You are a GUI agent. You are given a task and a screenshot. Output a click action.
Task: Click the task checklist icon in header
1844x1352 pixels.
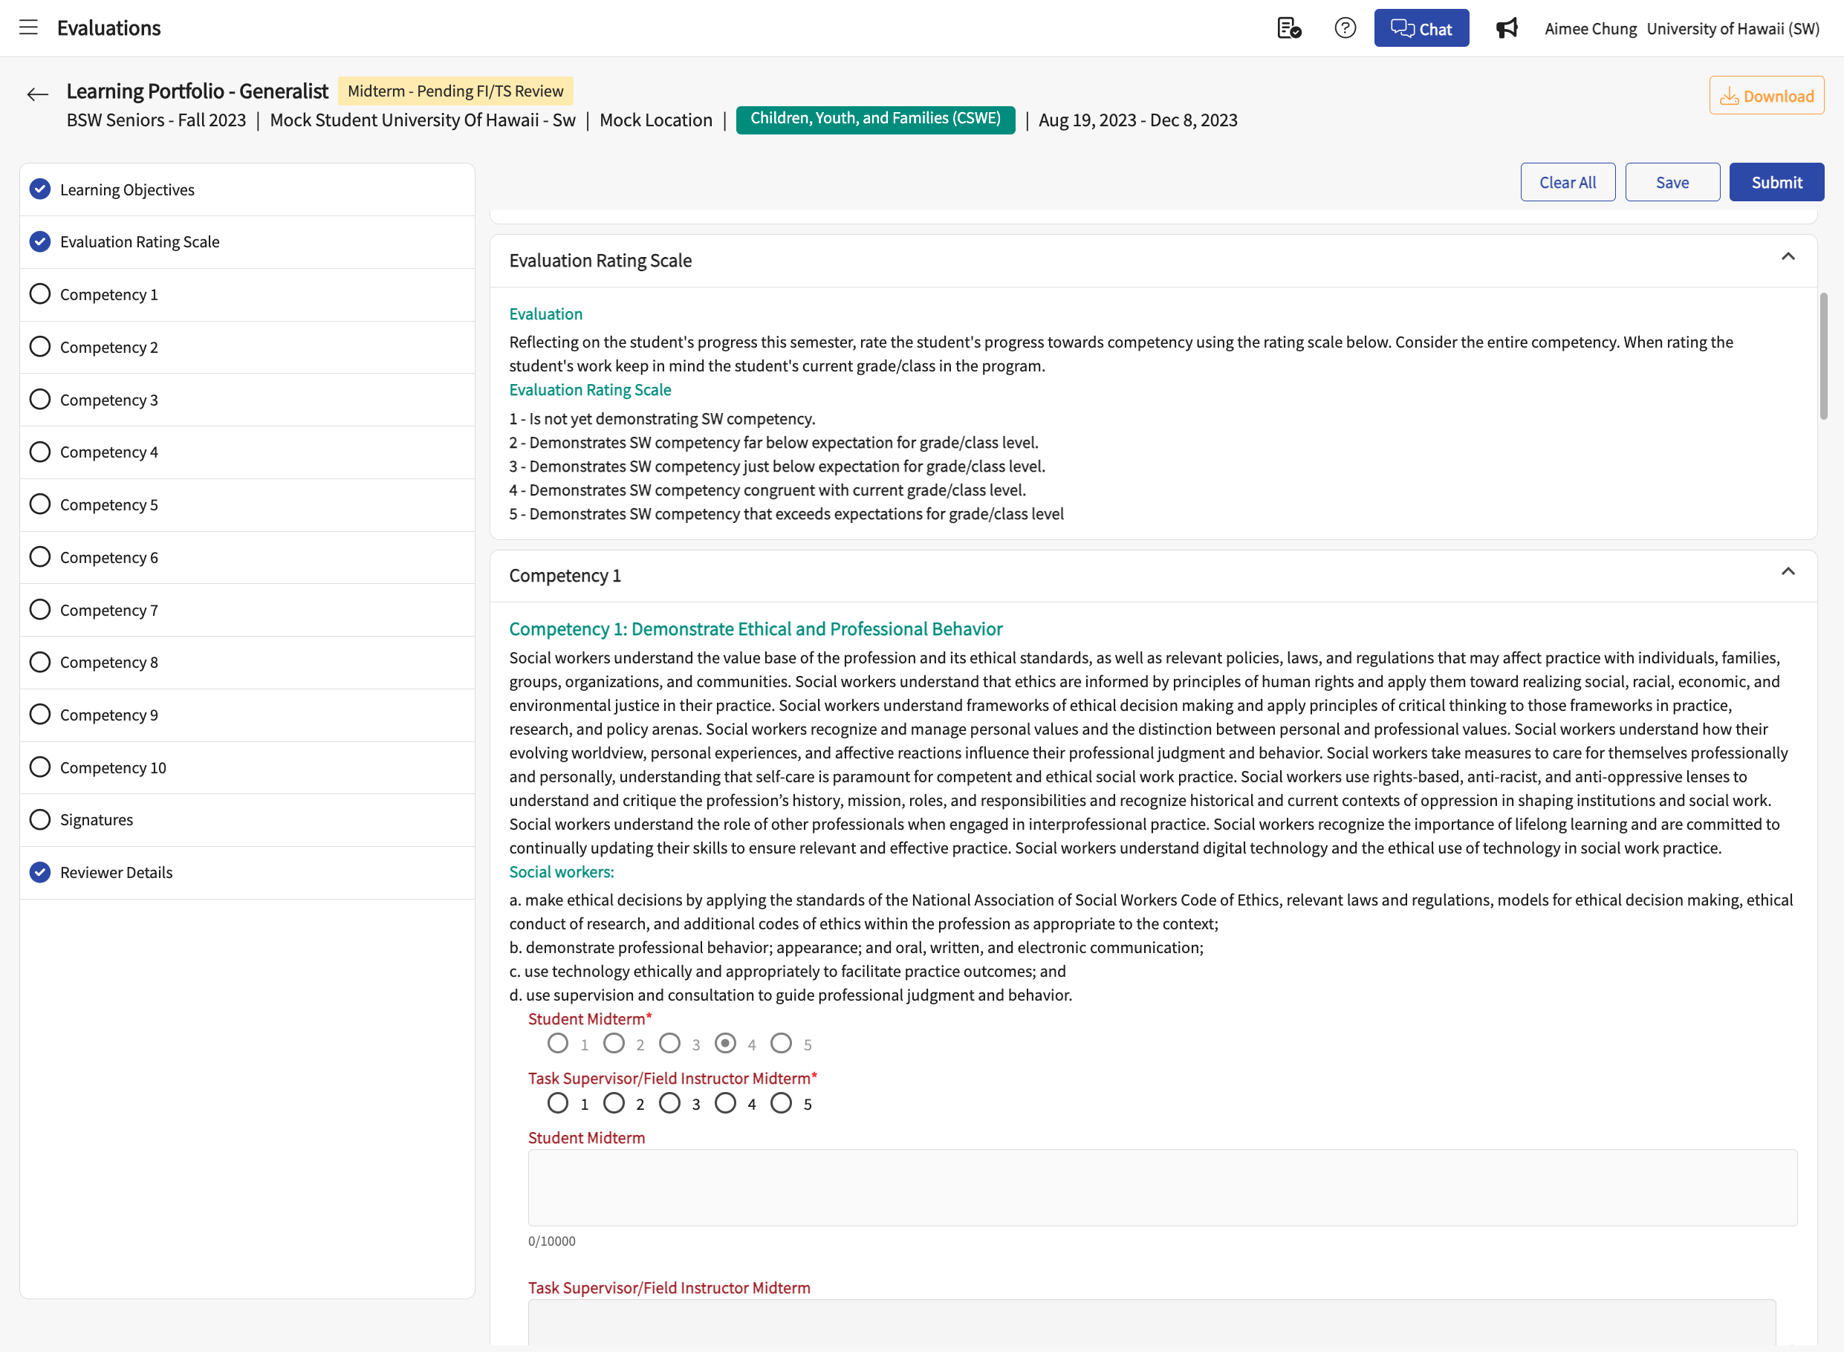click(1289, 27)
